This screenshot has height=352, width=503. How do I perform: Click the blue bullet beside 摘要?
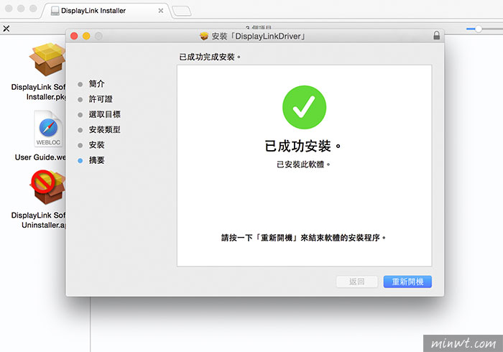[x=80, y=161]
